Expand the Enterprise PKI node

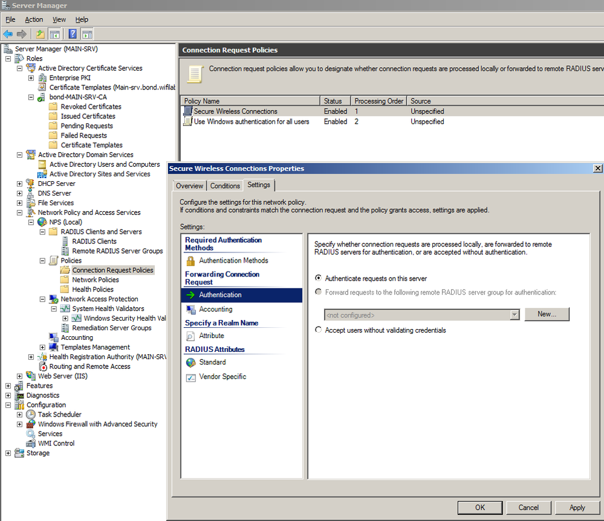coord(31,78)
